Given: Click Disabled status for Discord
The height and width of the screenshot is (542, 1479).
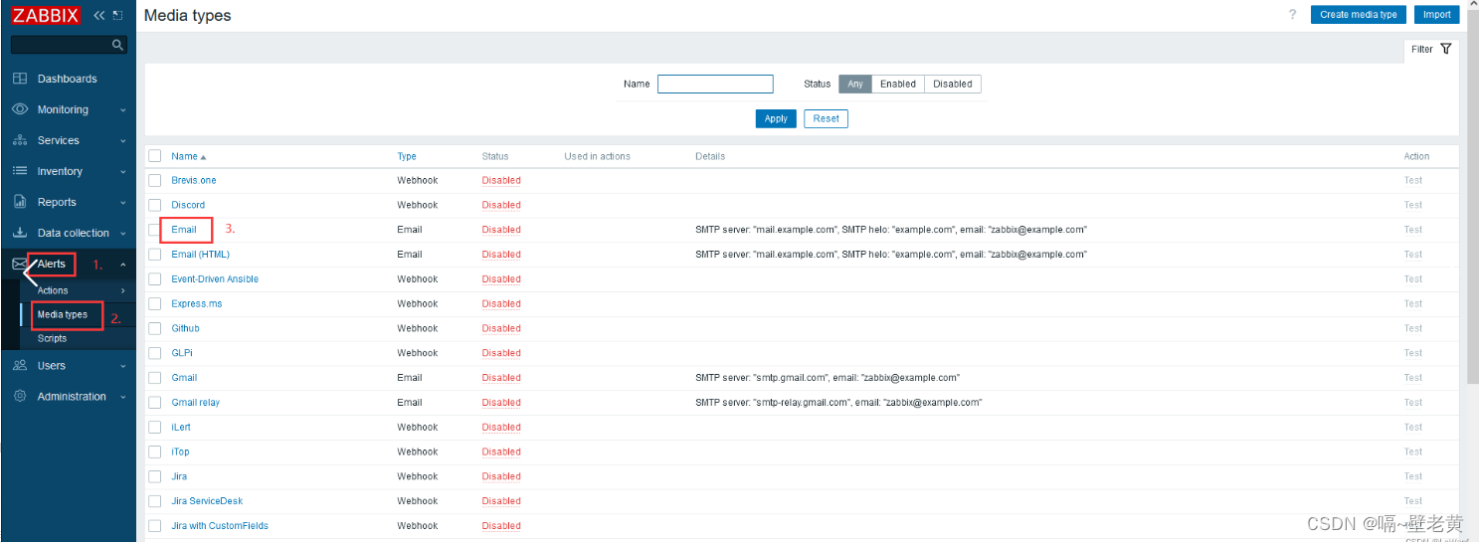Looking at the screenshot, I should 501,205.
